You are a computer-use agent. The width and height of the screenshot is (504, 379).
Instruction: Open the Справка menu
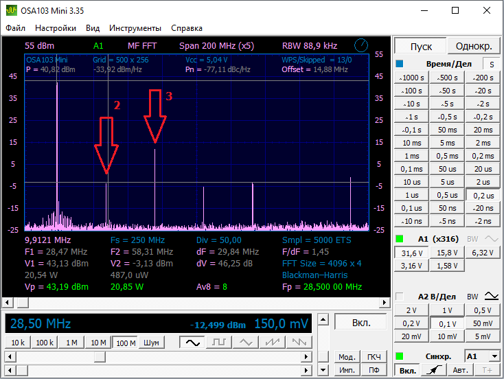[187, 28]
